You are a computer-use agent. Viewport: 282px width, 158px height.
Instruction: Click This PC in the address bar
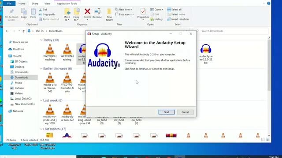[x=40, y=31]
